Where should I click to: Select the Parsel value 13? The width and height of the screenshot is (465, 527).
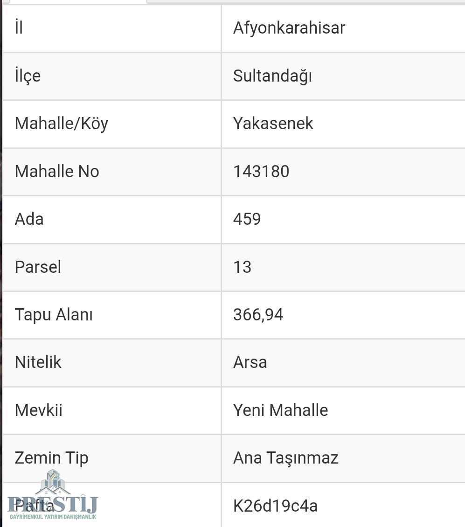point(242,267)
